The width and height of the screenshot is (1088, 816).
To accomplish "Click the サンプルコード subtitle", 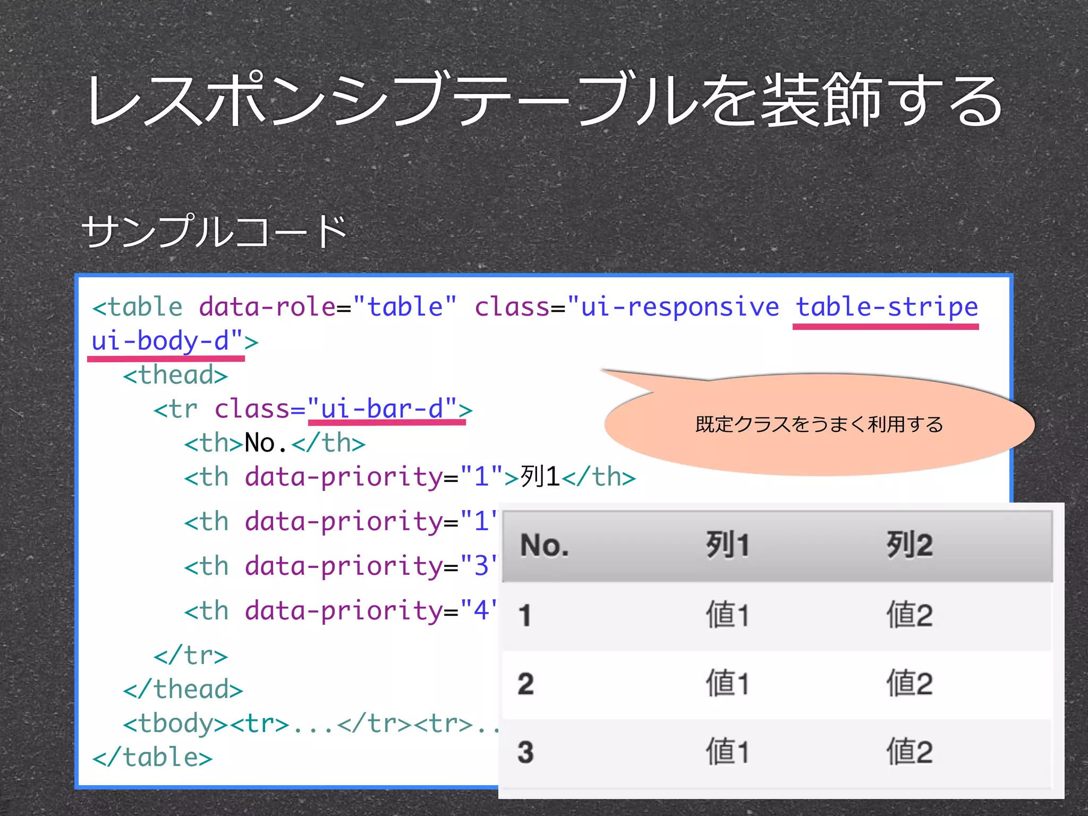I will 214,231.
